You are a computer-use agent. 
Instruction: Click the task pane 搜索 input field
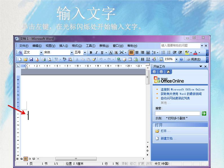tap(177, 114)
